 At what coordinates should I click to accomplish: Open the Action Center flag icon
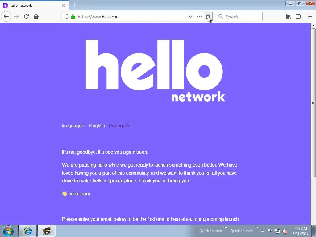point(270,231)
